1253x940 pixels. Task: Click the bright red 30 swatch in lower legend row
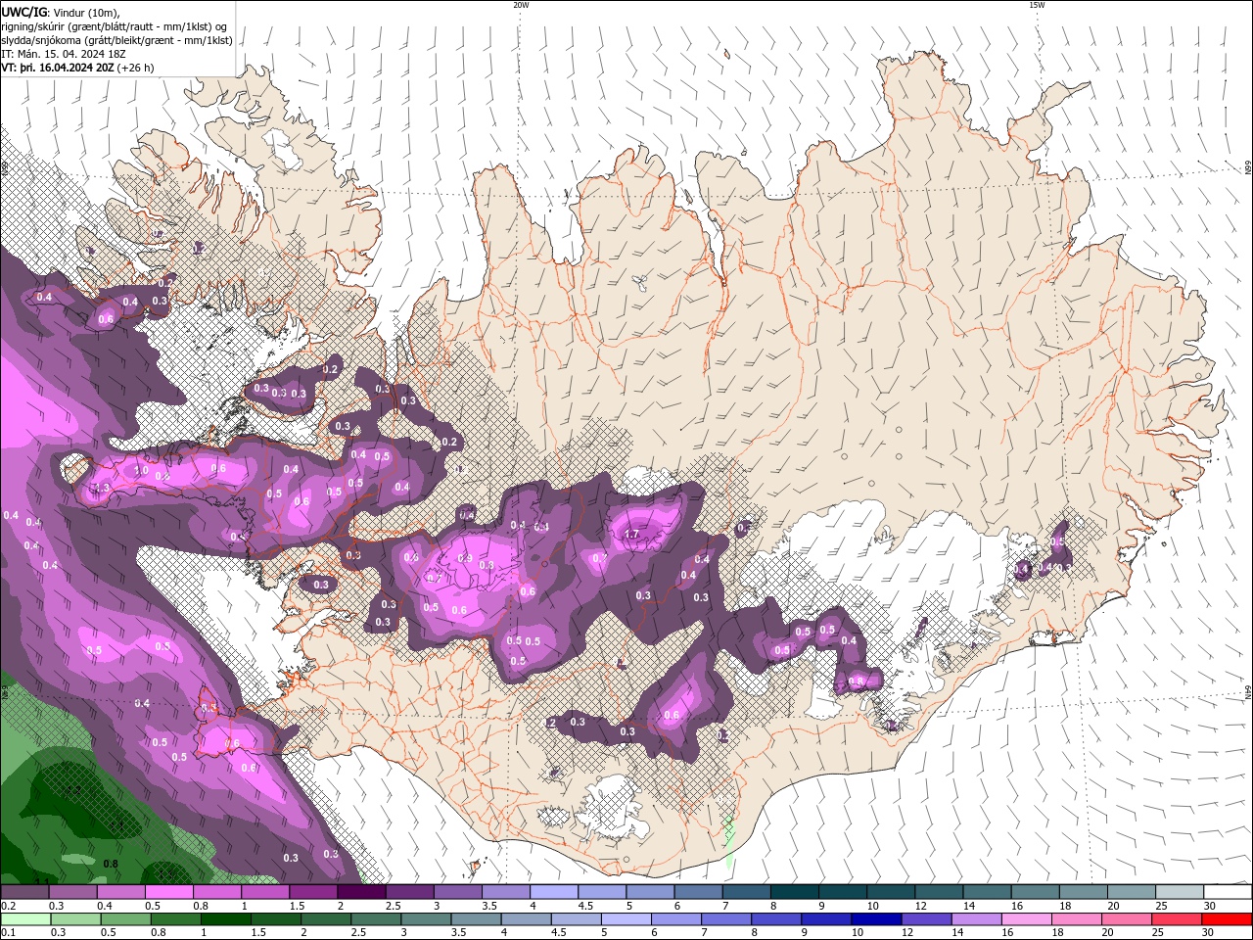click(1228, 919)
